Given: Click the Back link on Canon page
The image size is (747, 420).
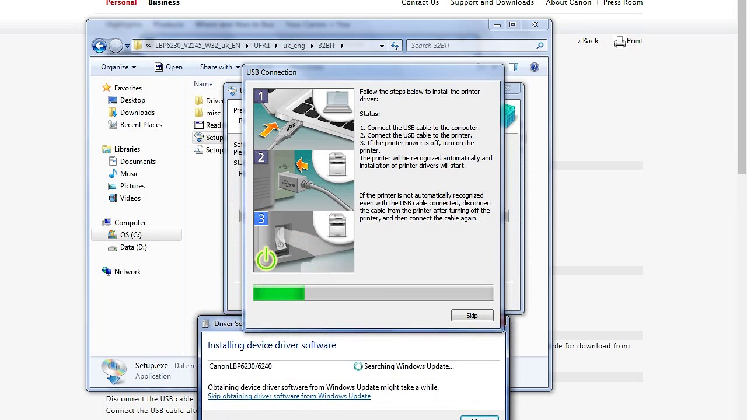Looking at the screenshot, I should pos(588,41).
